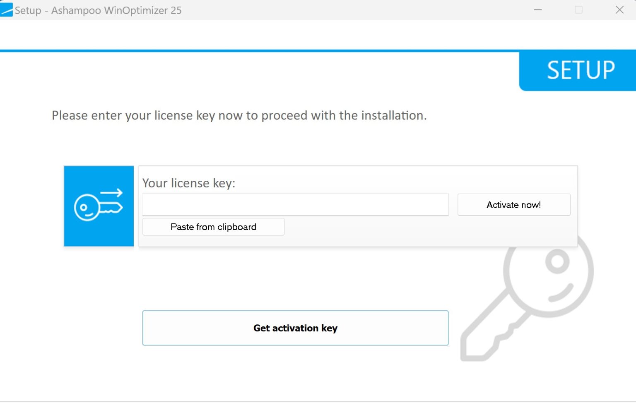
Task: Click the arrow above the key on the blue tile
Action: [x=111, y=193]
